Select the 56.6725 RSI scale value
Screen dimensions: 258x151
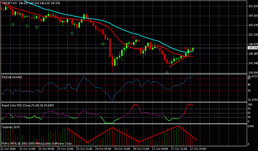coord(253,76)
